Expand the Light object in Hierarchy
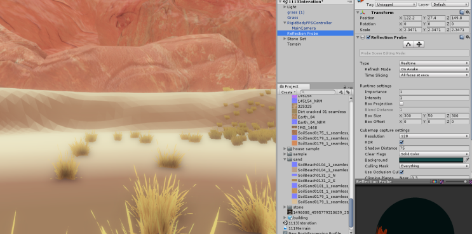Image resolution: width=472 pixels, height=234 pixels. tap(285, 7)
